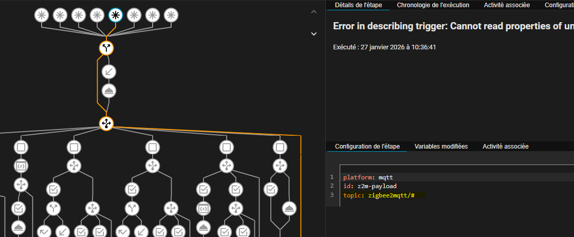
Task: Select the orange choose node with four arrows
Action: [x=106, y=123]
